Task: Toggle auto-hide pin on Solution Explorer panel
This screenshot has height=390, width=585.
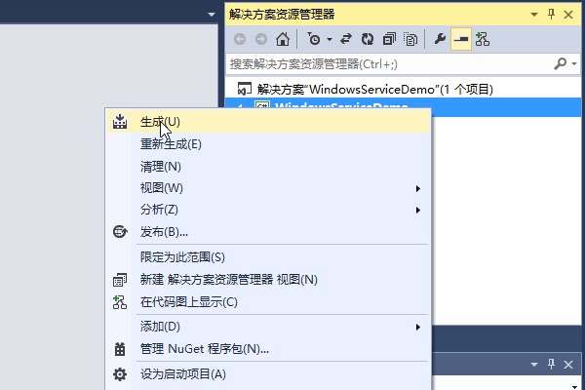Action: tap(551, 14)
